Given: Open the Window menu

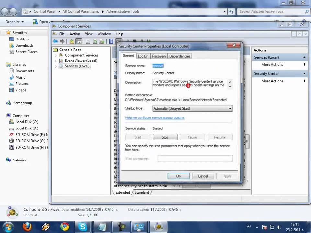Looking at the screenshot, I should tap(104, 34).
